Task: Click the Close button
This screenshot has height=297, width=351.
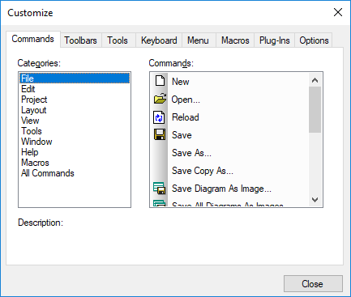Action: pyautogui.click(x=313, y=283)
